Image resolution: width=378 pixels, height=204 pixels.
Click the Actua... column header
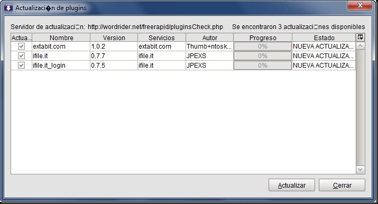coord(22,38)
